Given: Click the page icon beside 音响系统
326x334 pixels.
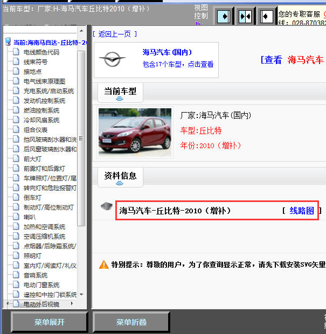Looking at the screenshot, I should pyautogui.click(x=16, y=275).
